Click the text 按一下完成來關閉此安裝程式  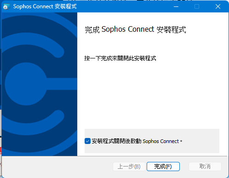point(120,58)
